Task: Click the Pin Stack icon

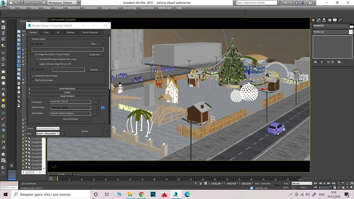Action: tap(315, 62)
